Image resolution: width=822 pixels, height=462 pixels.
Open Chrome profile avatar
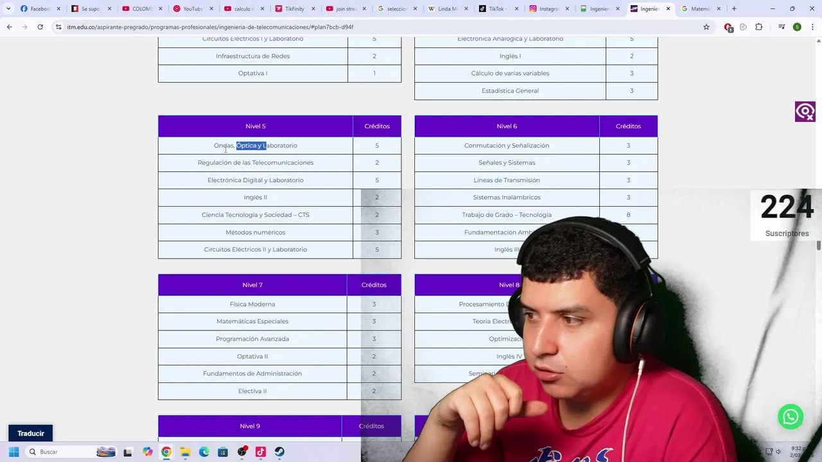coord(797,27)
